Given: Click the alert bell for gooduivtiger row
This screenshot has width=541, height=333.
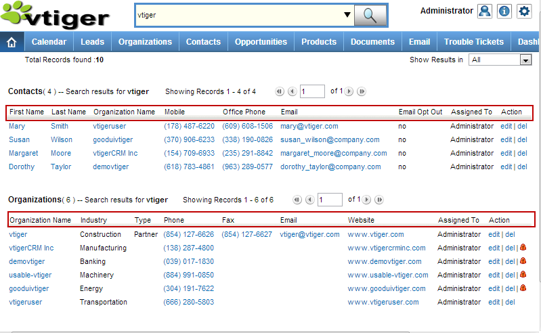Looking at the screenshot, I should pos(523,288).
